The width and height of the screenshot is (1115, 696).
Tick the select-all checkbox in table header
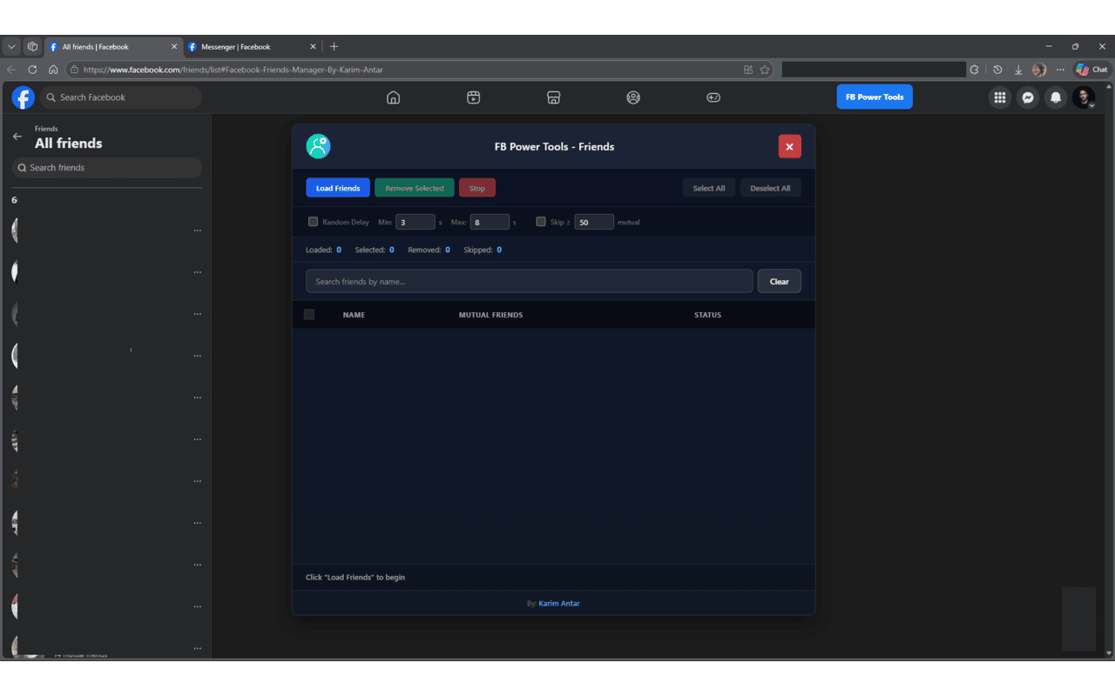pos(309,314)
